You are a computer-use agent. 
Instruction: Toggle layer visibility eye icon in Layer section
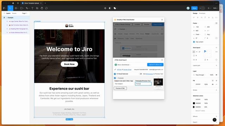point(217,75)
